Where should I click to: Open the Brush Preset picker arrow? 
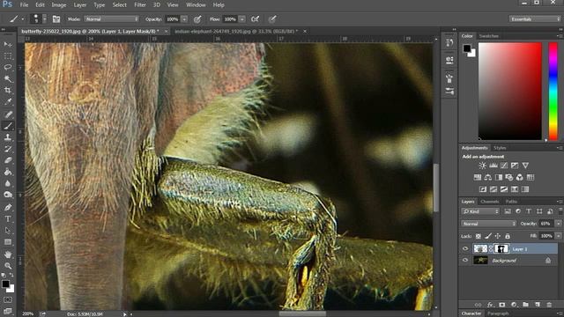coord(44,19)
